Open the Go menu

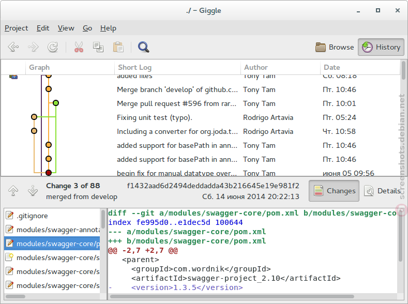tap(87, 28)
